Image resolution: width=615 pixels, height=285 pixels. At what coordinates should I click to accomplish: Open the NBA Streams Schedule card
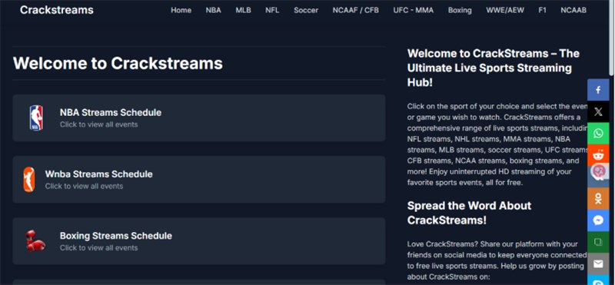pyautogui.click(x=199, y=118)
